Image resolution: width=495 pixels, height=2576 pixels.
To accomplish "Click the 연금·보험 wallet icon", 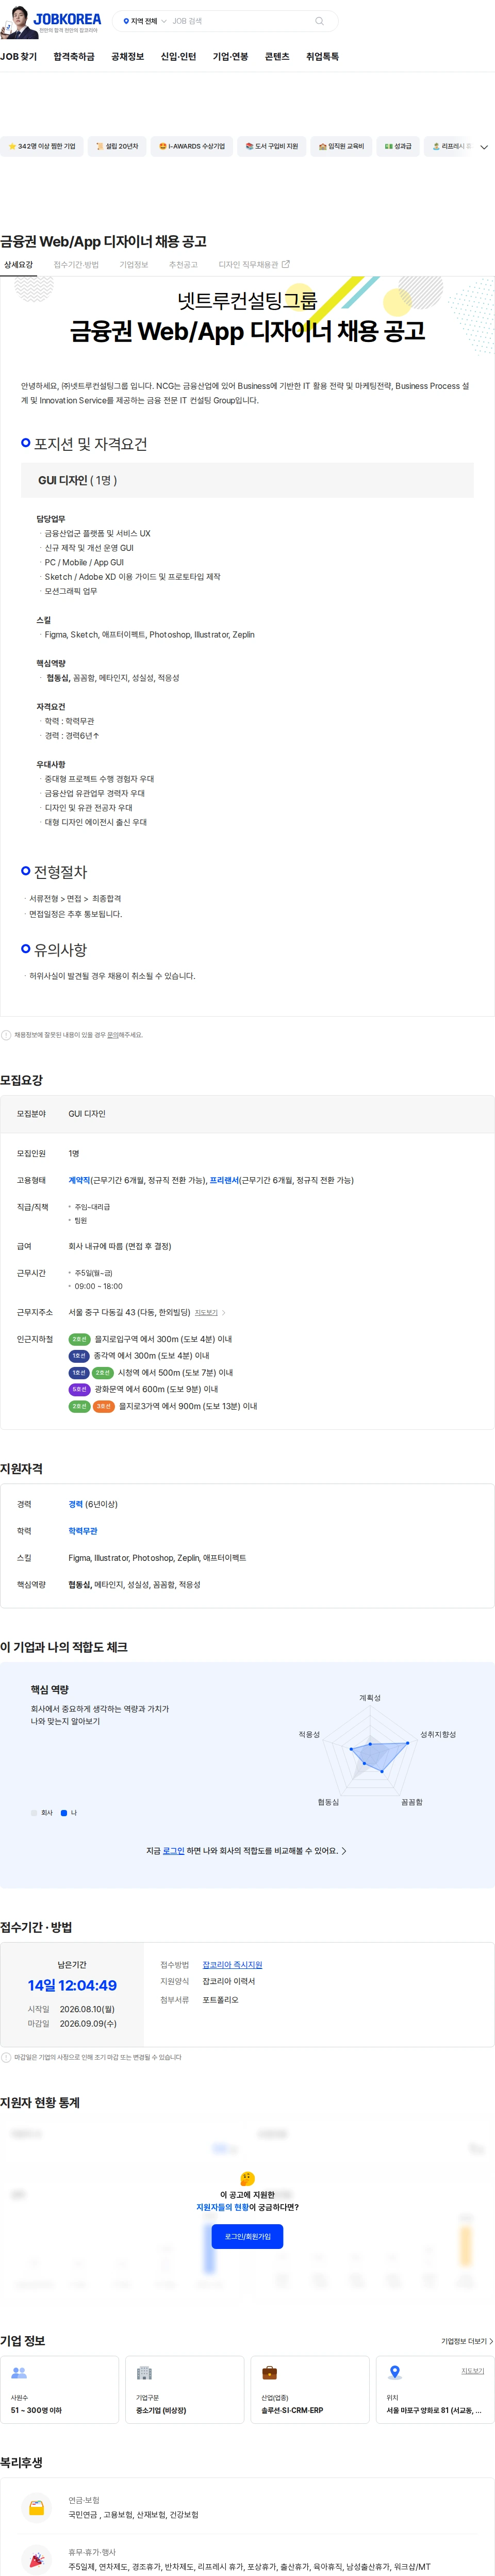I will point(37,2507).
